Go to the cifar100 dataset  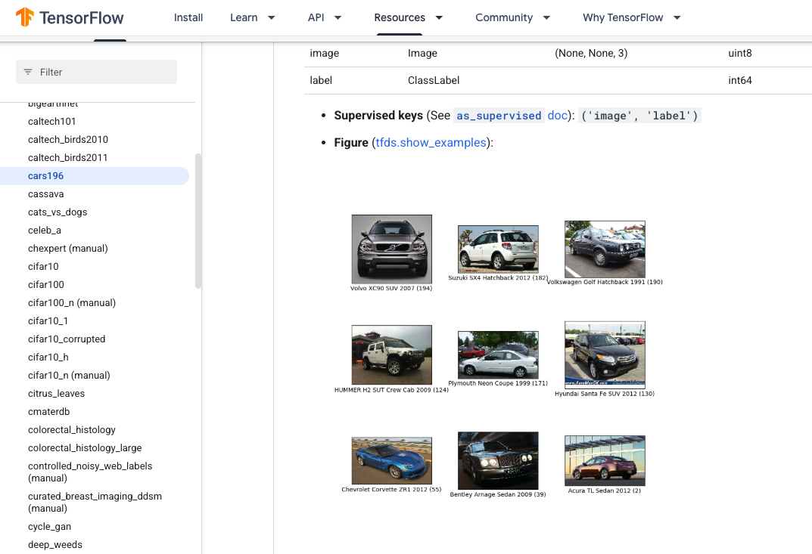[45, 284]
